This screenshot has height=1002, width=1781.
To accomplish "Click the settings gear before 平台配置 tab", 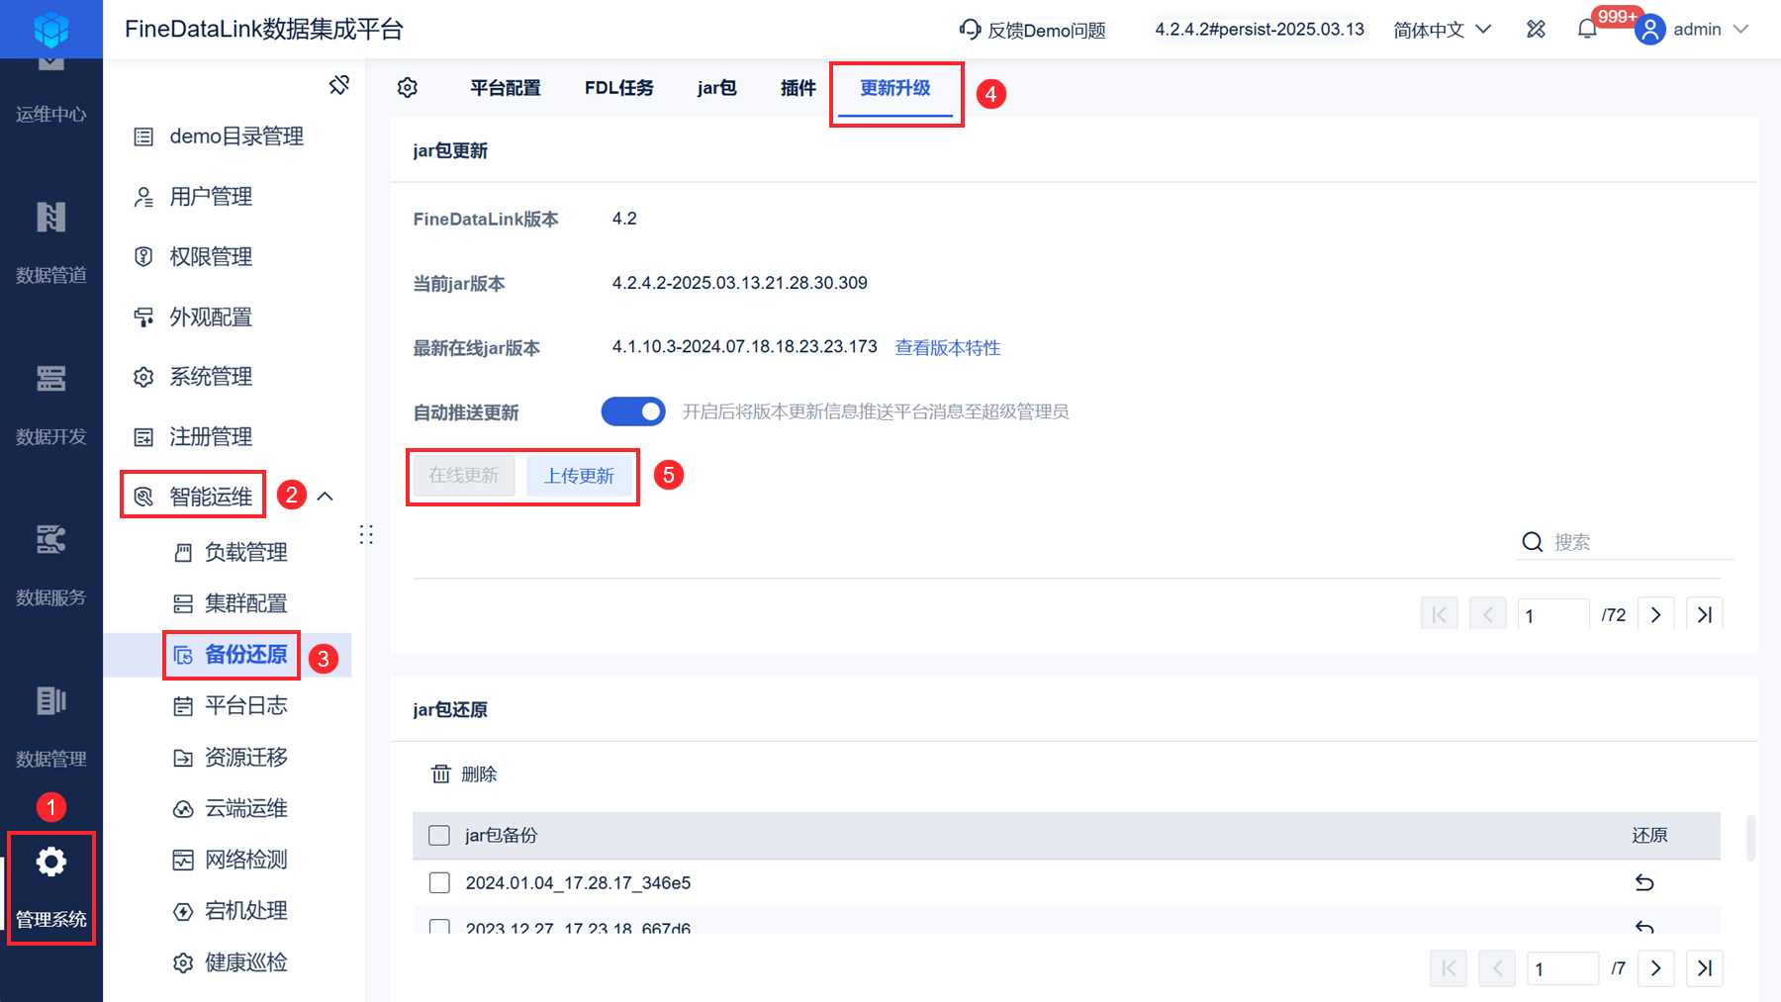I will 408,88.
